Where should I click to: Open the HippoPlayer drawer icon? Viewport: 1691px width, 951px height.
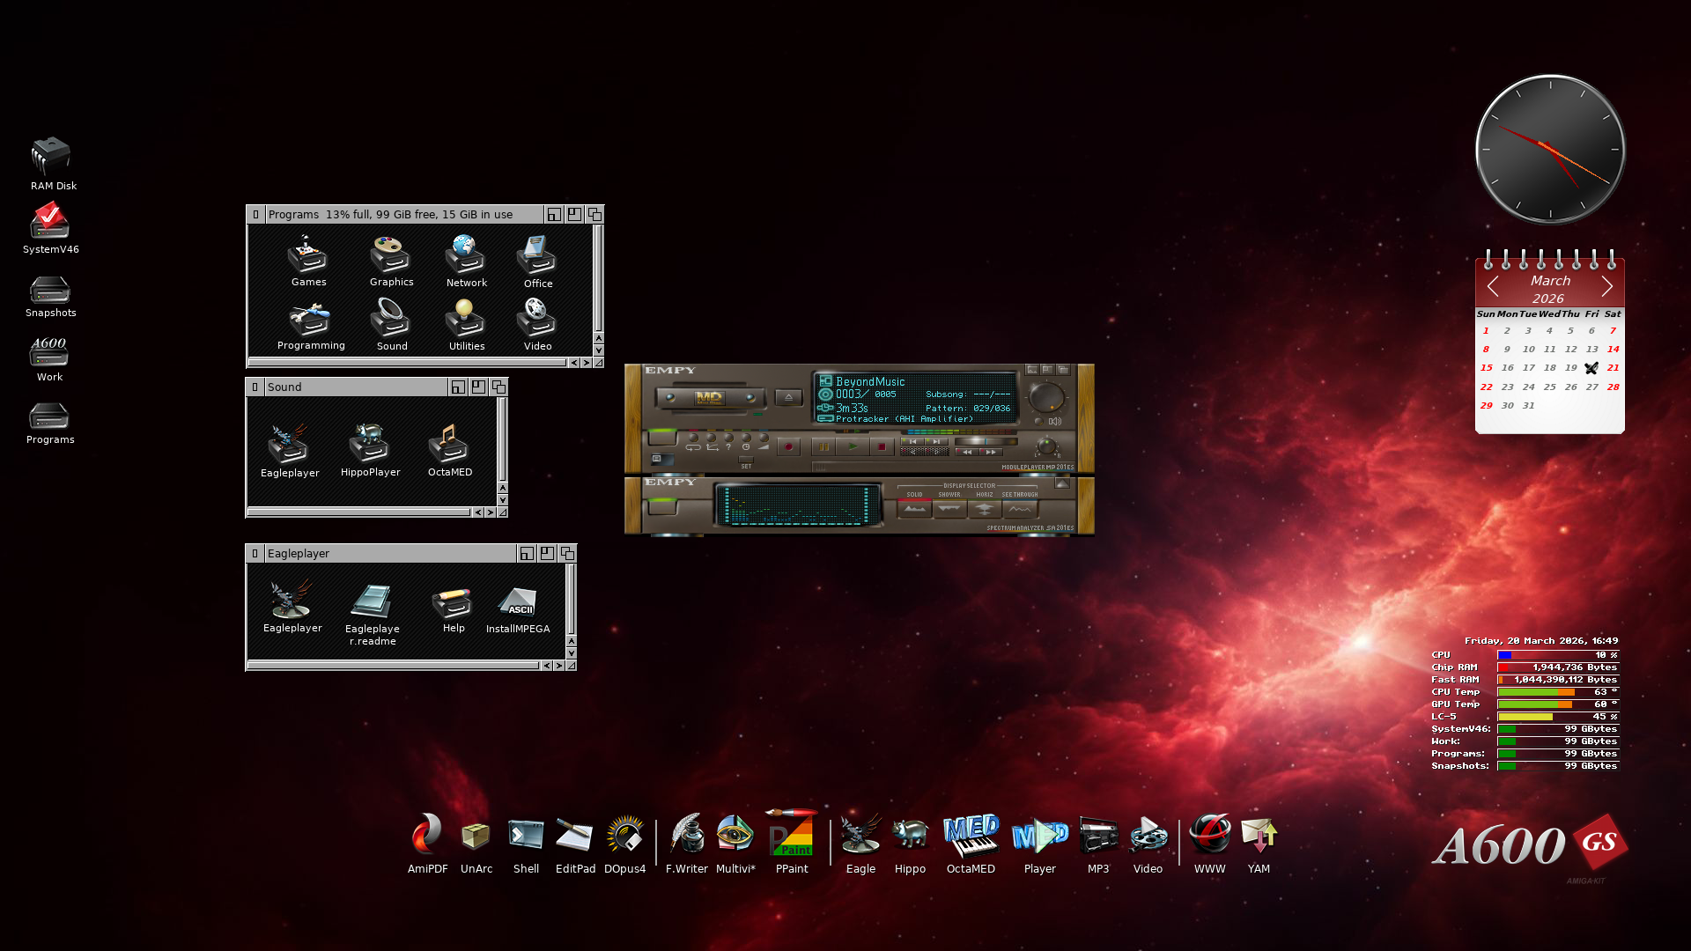[369, 444]
